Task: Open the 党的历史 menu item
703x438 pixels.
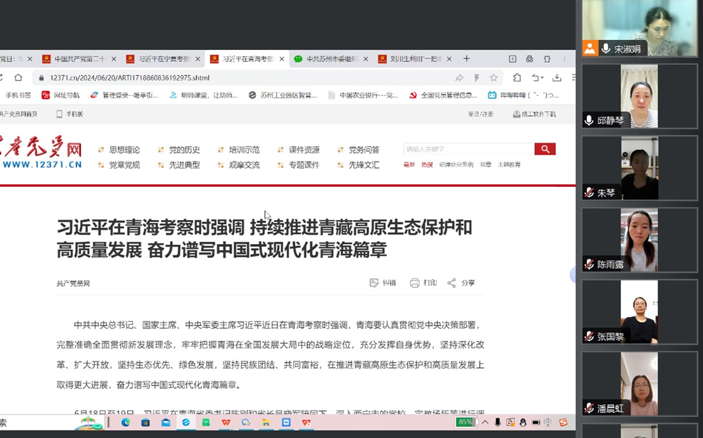Action: click(184, 150)
